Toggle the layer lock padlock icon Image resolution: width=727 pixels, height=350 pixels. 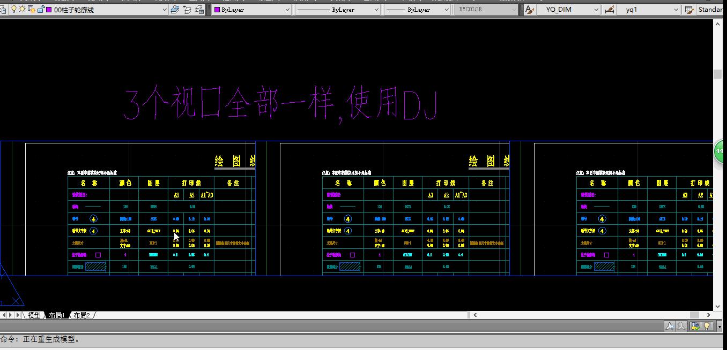[40, 10]
